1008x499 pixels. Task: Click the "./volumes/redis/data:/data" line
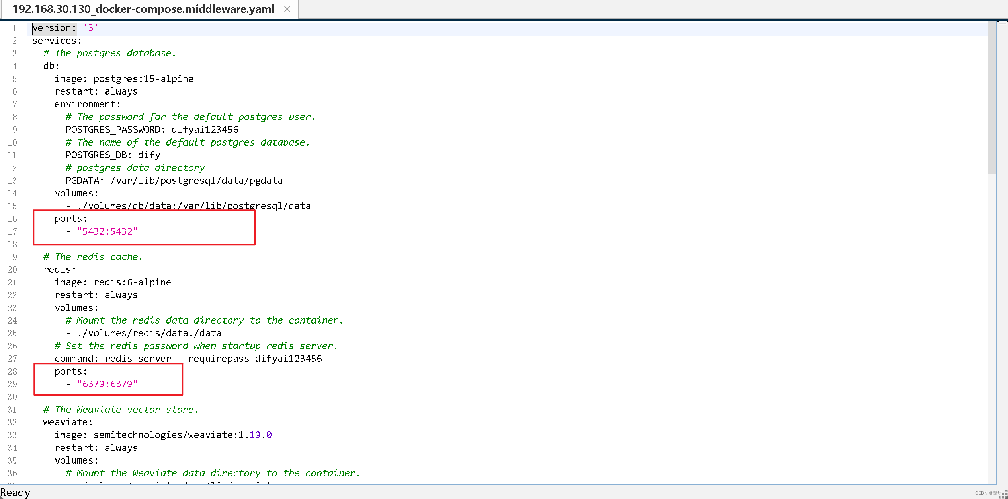pyautogui.click(x=144, y=333)
